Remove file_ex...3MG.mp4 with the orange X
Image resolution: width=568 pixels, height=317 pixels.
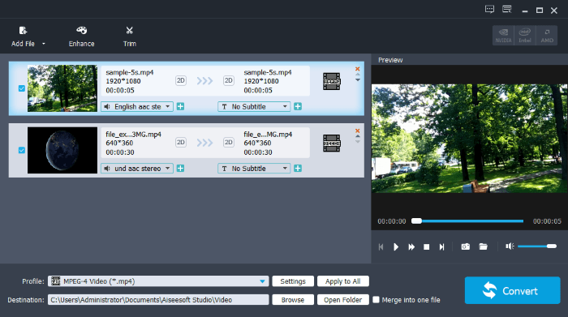click(x=358, y=131)
